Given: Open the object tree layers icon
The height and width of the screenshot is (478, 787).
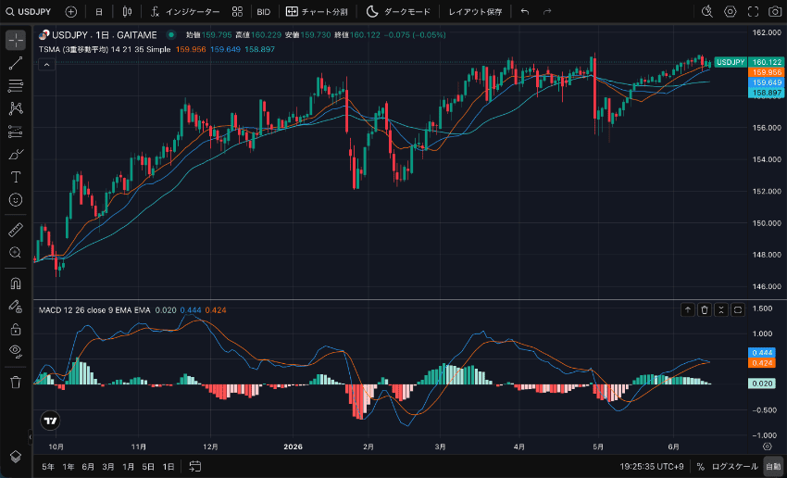Looking at the screenshot, I should tap(16, 457).
